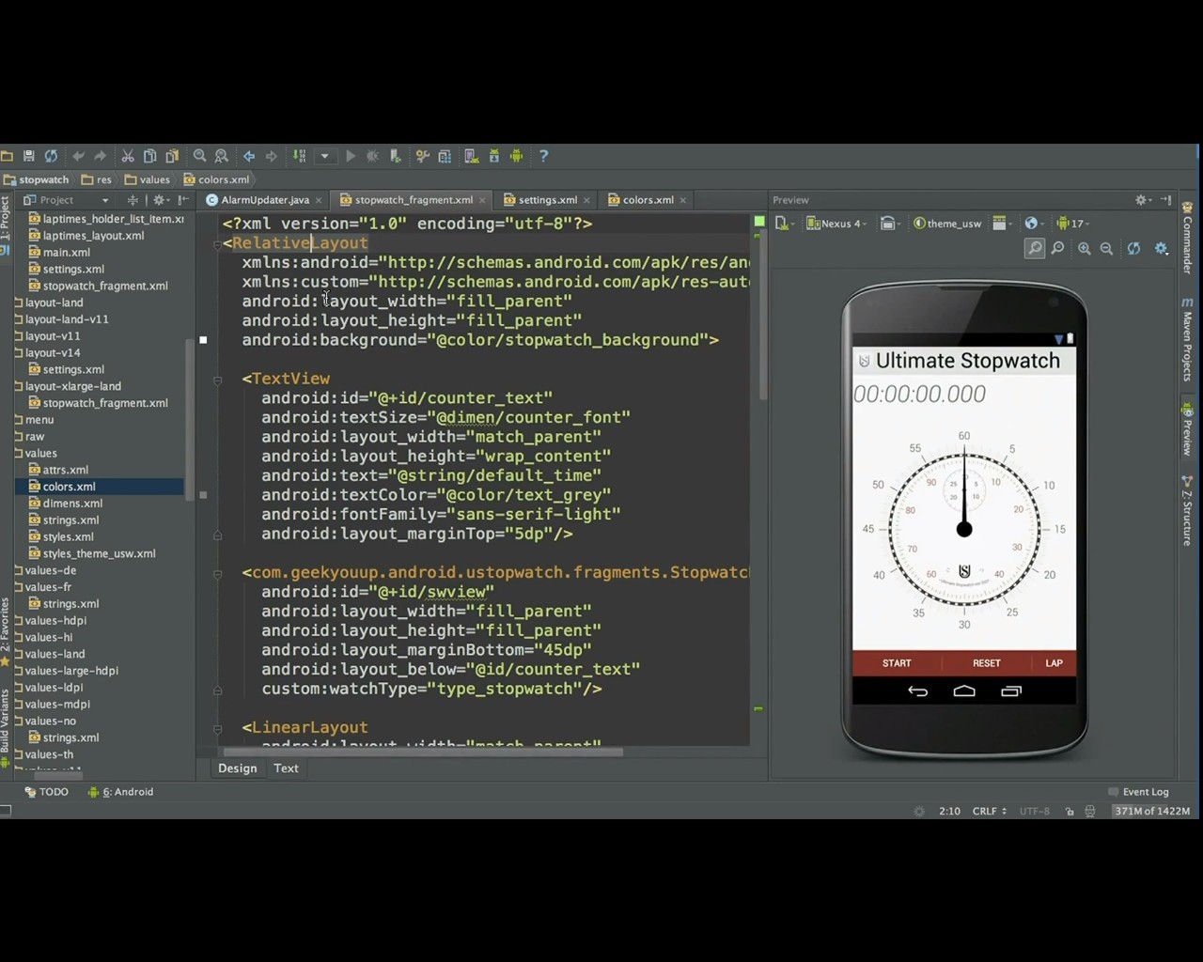Screen dimensions: 1203x962
Task: Click the Cut scissors icon
Action: [128, 156]
